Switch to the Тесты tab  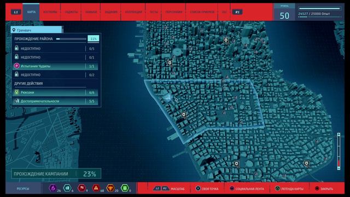click(154, 12)
